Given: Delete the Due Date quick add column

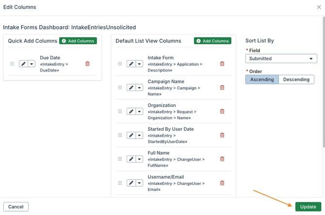Looking at the screenshot, I should [87, 63].
